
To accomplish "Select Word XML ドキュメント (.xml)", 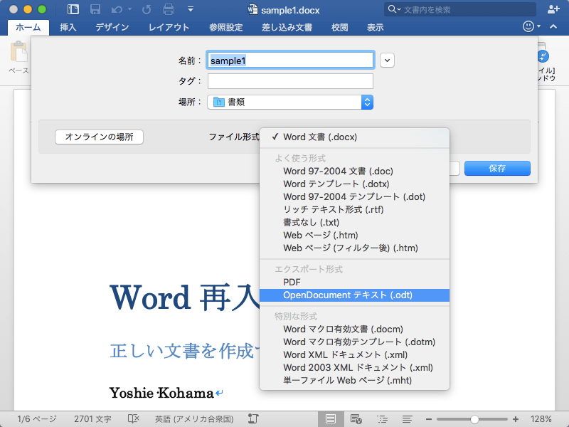I will click(x=354, y=354).
